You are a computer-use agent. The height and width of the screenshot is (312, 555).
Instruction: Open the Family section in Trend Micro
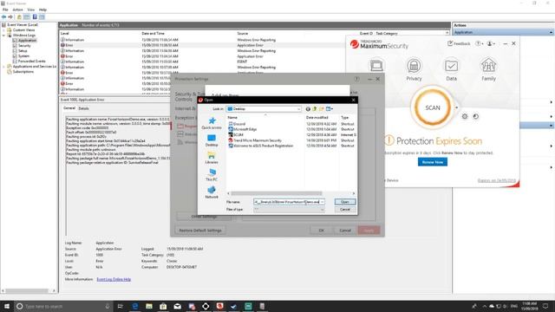(488, 69)
